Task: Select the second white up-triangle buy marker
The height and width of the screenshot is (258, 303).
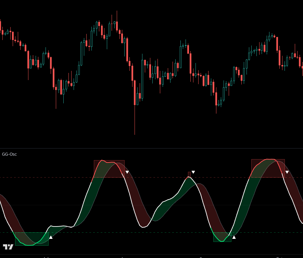Action: click(x=234, y=237)
